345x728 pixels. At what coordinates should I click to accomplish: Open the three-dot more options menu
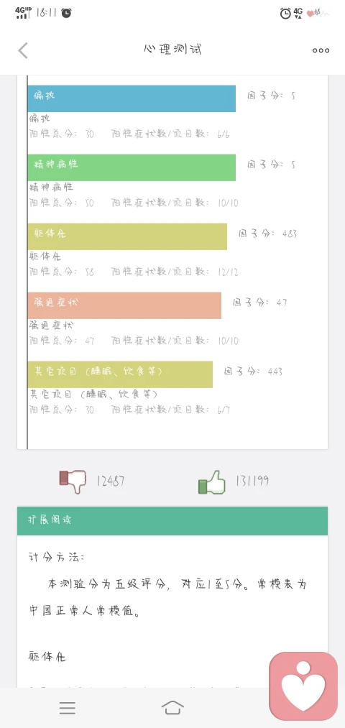click(x=321, y=50)
